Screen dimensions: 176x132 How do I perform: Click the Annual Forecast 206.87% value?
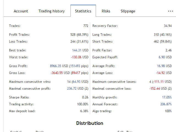pyautogui.click(x=166, y=104)
